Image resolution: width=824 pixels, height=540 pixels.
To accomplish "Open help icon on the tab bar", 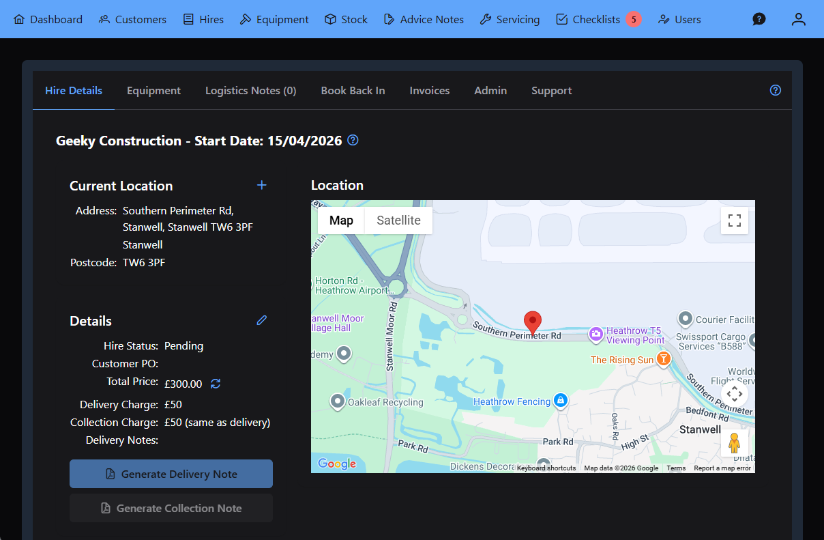I will (x=775, y=90).
